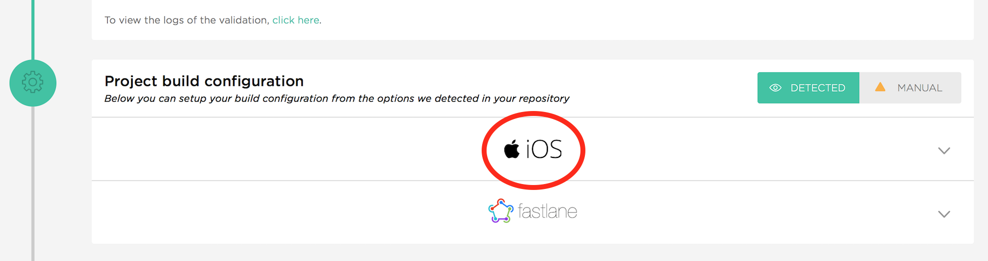Click the eye icon on the Detected button
This screenshot has width=988, height=261.
(x=775, y=88)
